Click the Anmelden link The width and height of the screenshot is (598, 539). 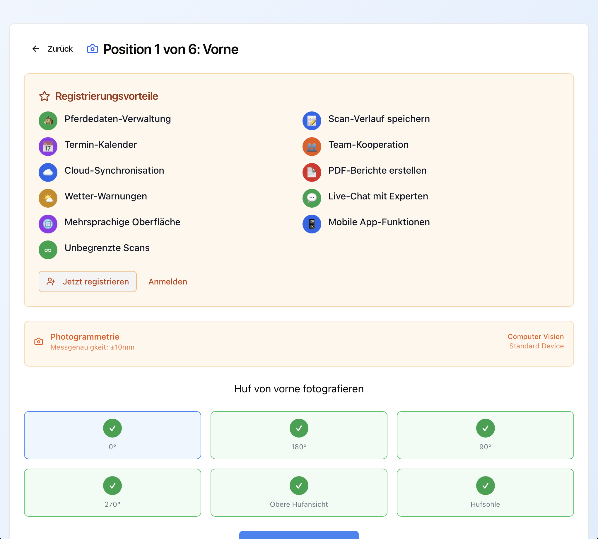(x=168, y=282)
